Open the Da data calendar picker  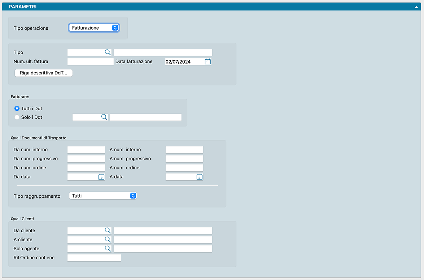point(101,177)
